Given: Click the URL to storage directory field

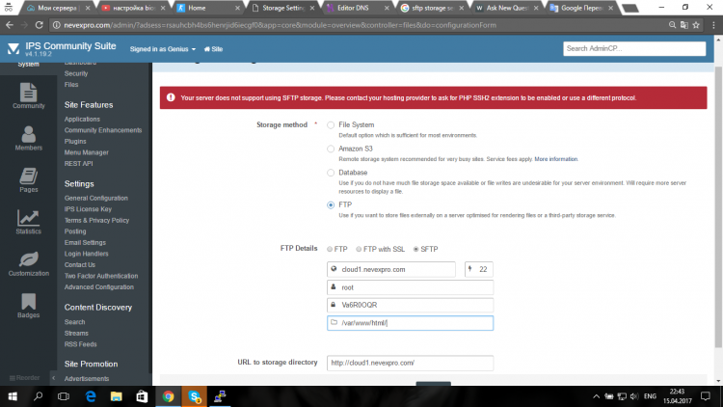Looking at the screenshot, I should tap(409, 363).
